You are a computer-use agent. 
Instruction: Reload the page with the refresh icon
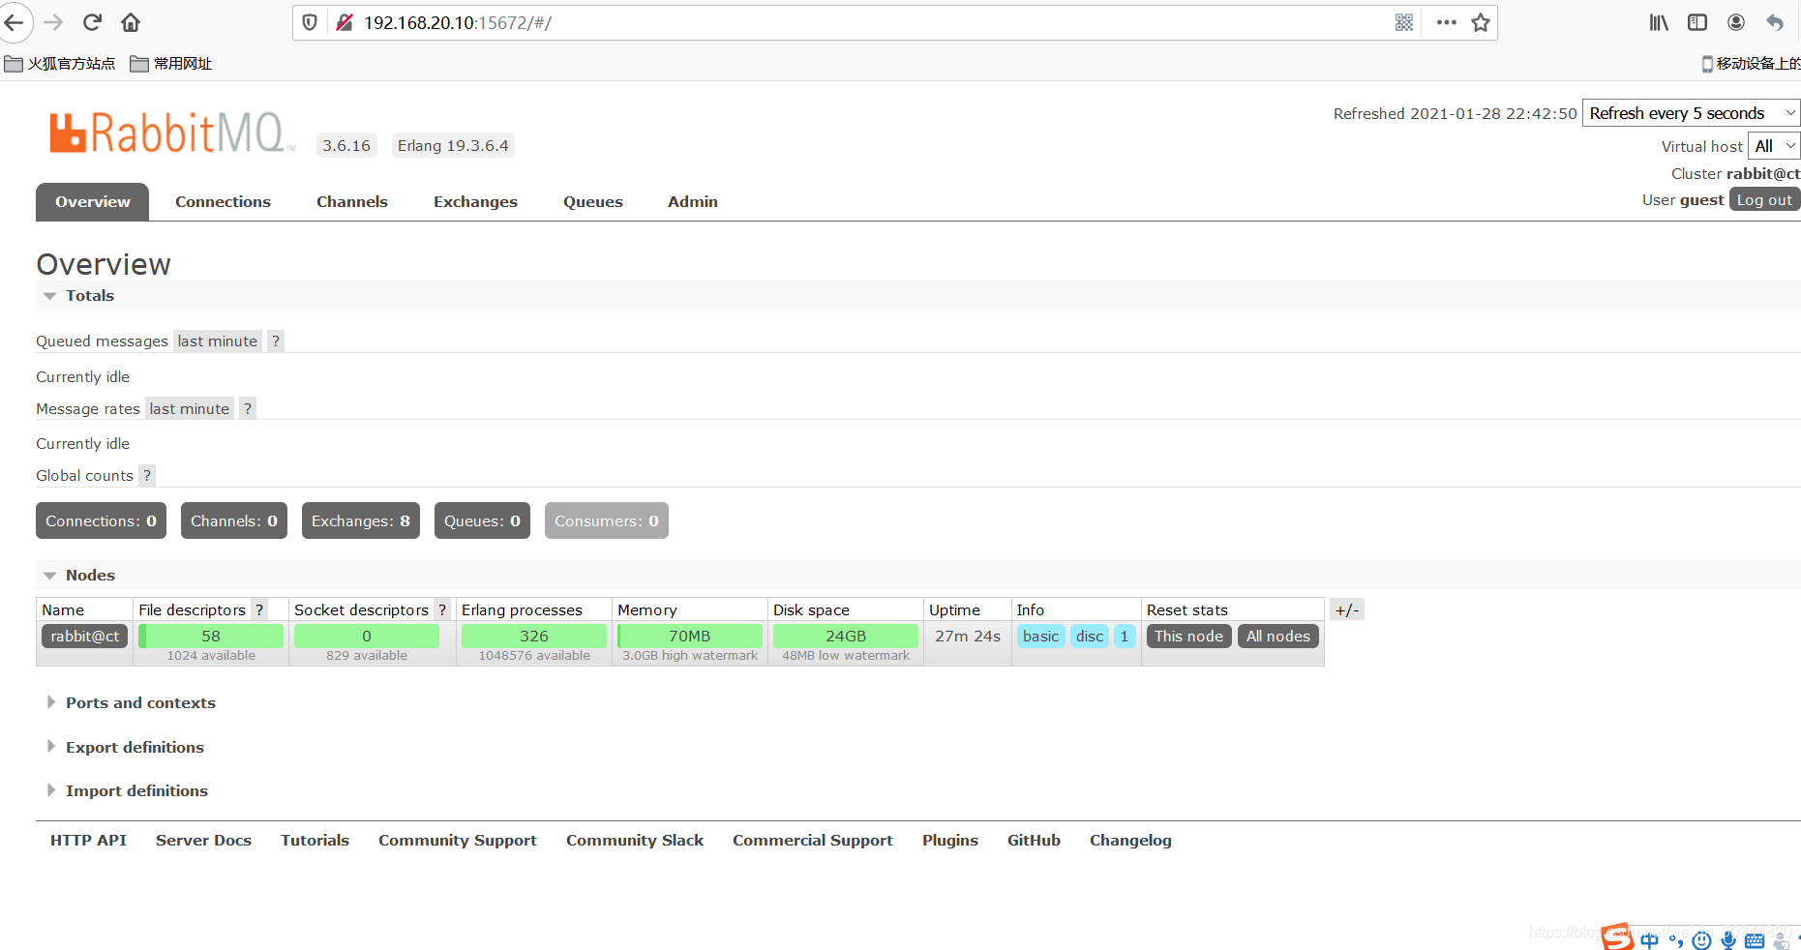point(92,22)
